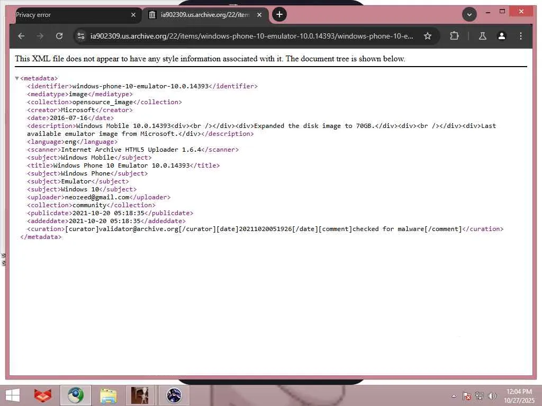Viewport: 542px width, 406px height.
Task: Click the XML file no style information notice
Action: pos(210,59)
